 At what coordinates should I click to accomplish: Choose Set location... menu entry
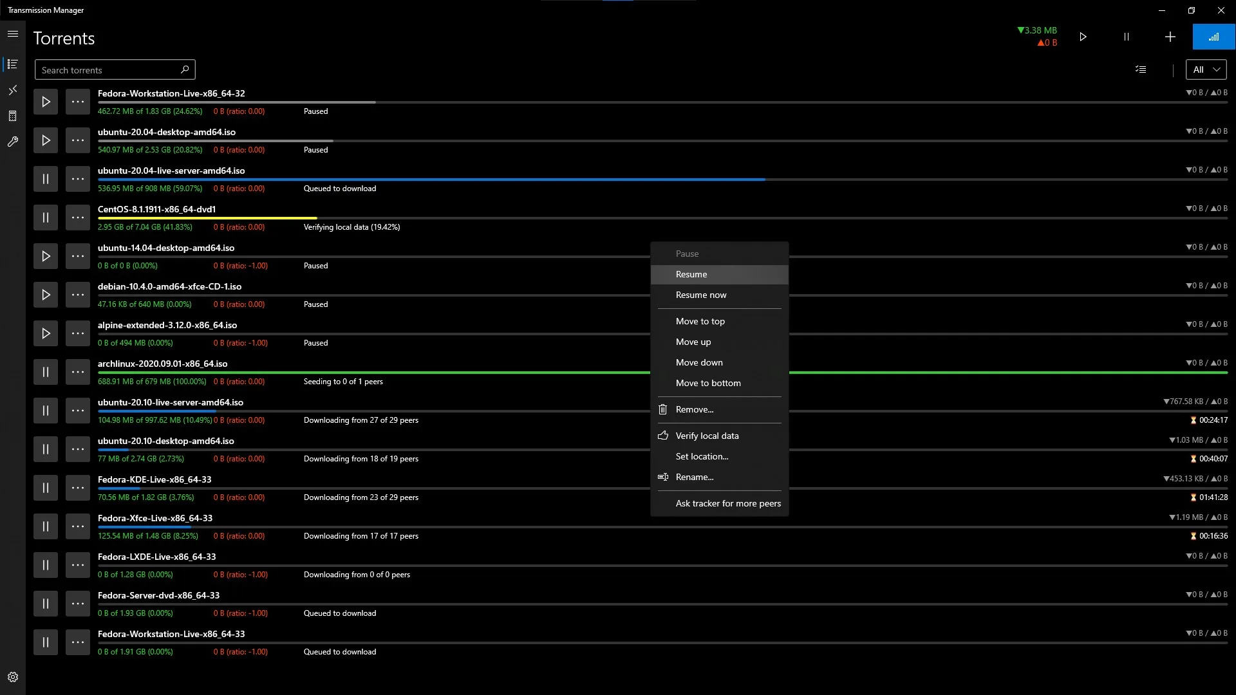coord(719,456)
